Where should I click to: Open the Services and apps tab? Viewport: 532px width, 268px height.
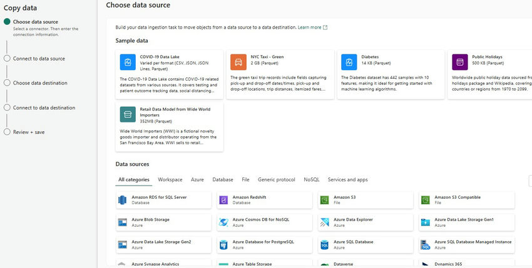point(348,179)
